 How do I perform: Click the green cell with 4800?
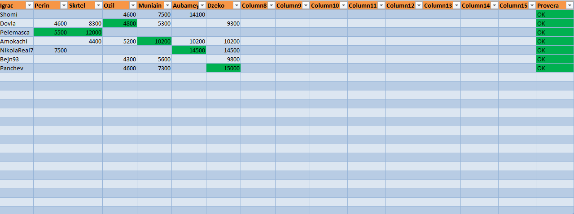point(120,23)
